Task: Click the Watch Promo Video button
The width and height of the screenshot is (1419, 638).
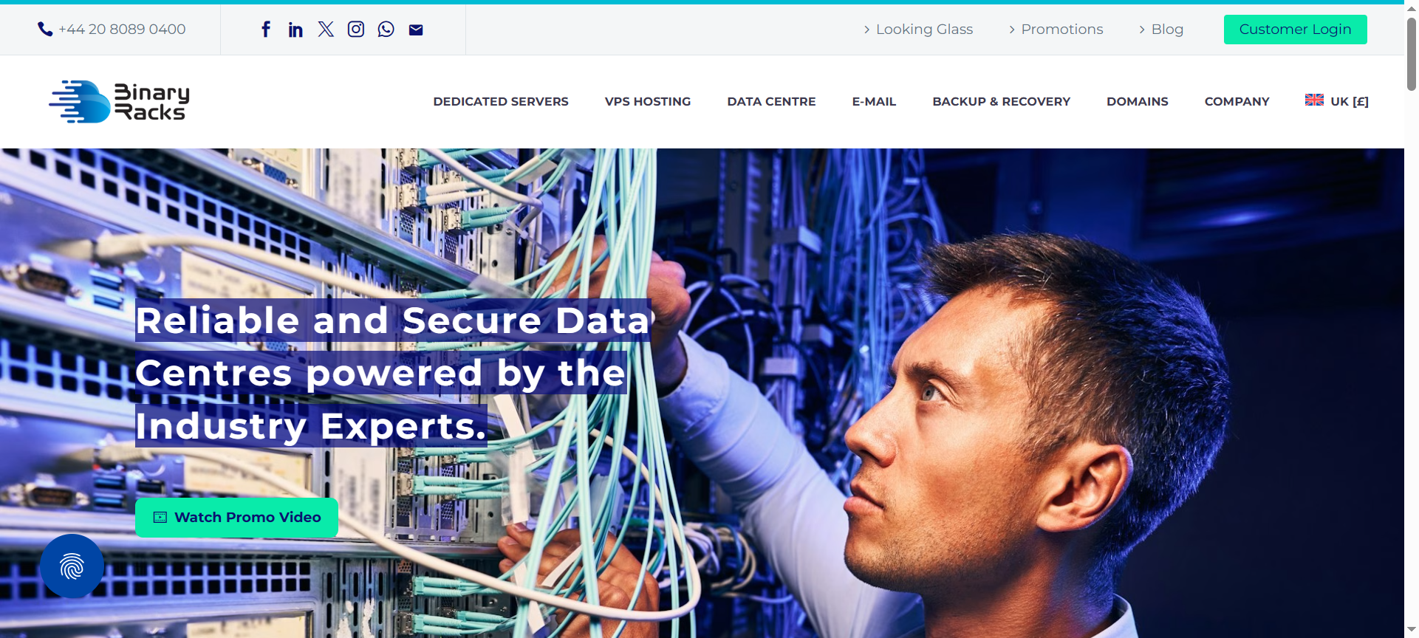Action: [x=236, y=517]
